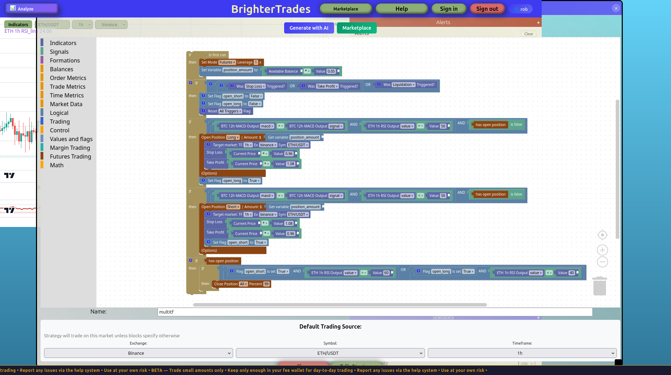Click help icon on Flag open_long is set
This screenshot has height=375, width=671.
(x=418, y=271)
